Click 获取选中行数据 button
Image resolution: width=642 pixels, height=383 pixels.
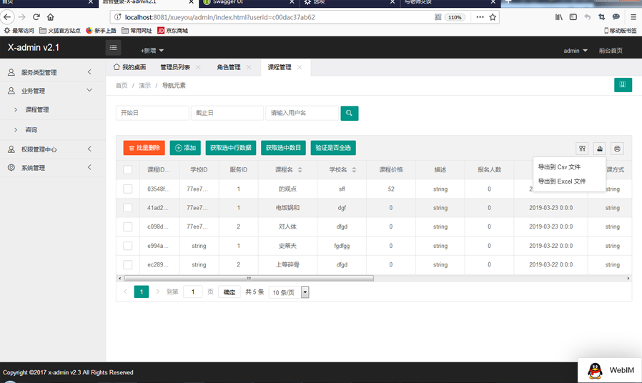(x=230, y=148)
